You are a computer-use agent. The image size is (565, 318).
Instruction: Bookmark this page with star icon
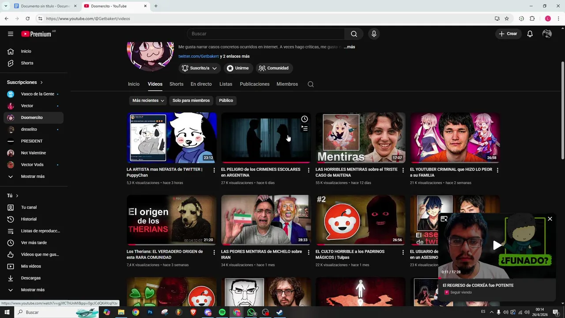coord(507,19)
